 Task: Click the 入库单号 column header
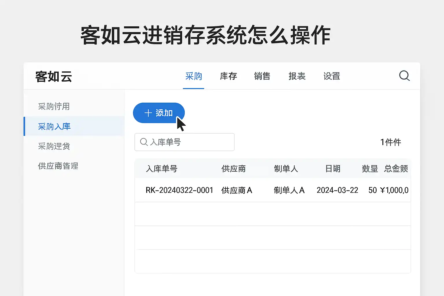tap(162, 169)
